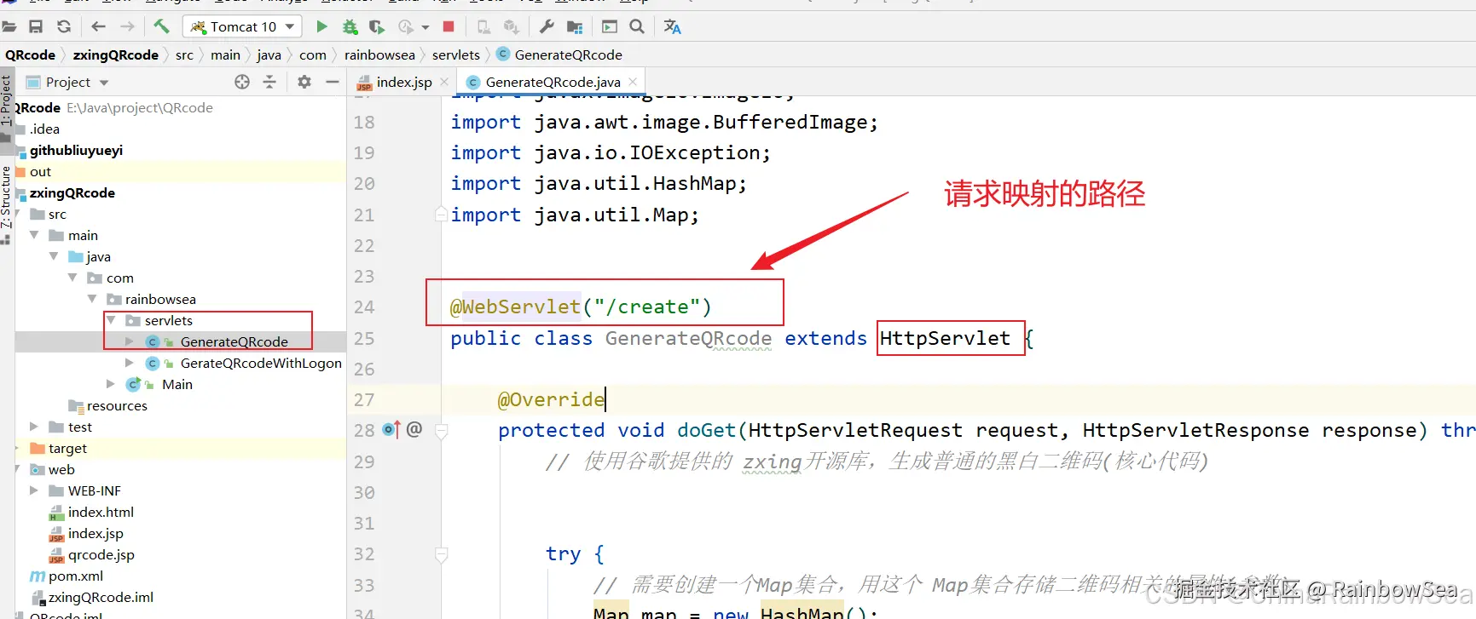
Task: Click the override gutter icon on line 28
Action: (x=391, y=430)
